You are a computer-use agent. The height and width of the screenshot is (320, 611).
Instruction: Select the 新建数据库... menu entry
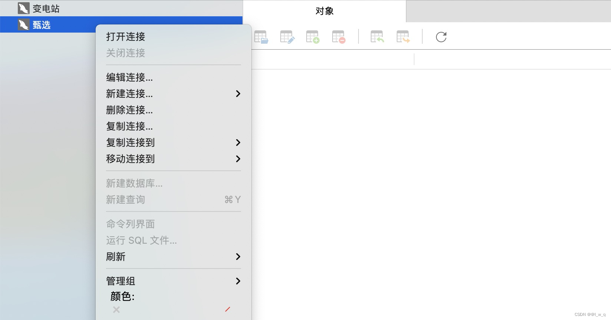174,183
